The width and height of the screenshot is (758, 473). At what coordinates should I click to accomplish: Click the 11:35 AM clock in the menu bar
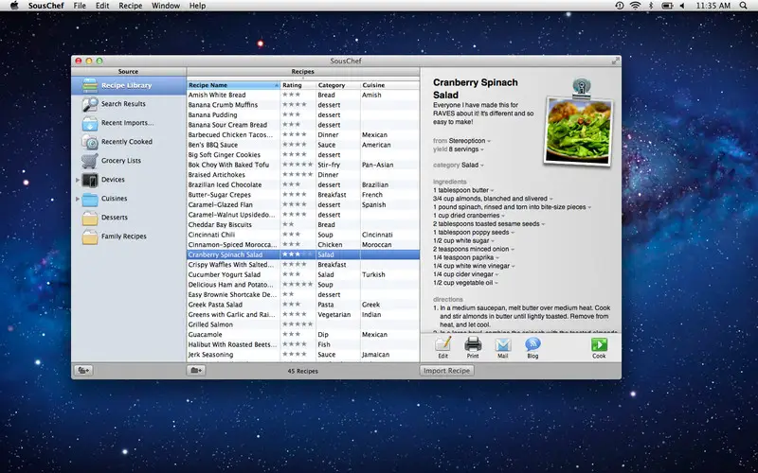(713, 6)
